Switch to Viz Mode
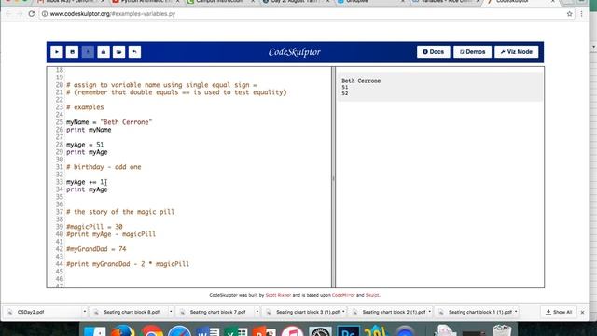597x336 pixels. (516, 52)
